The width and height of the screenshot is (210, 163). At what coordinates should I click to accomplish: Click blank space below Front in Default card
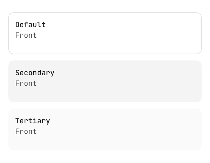pyautogui.click(x=26, y=46)
